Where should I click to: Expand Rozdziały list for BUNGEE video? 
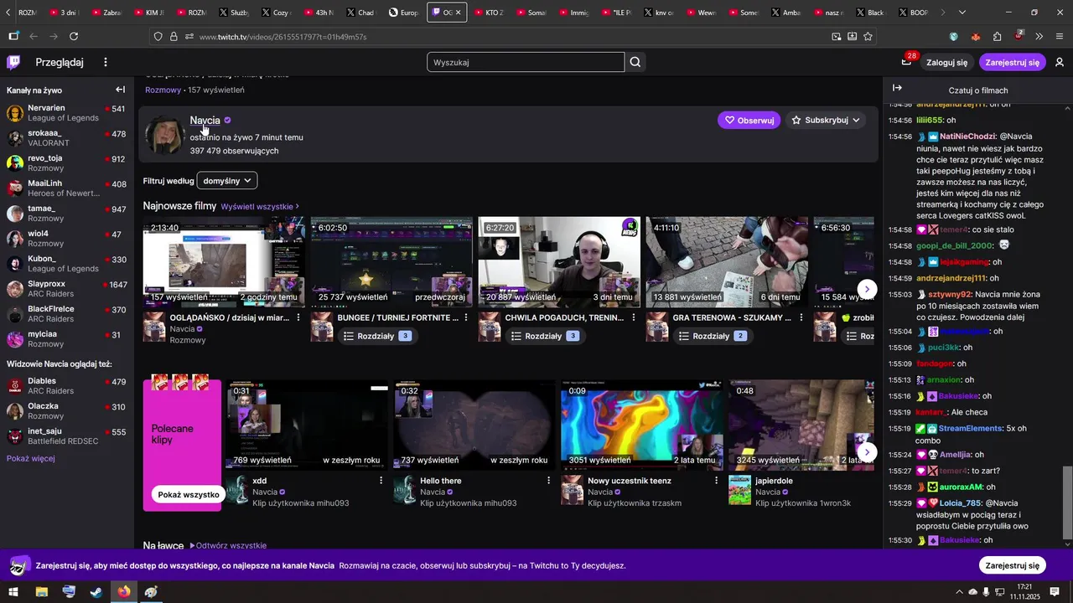376,336
